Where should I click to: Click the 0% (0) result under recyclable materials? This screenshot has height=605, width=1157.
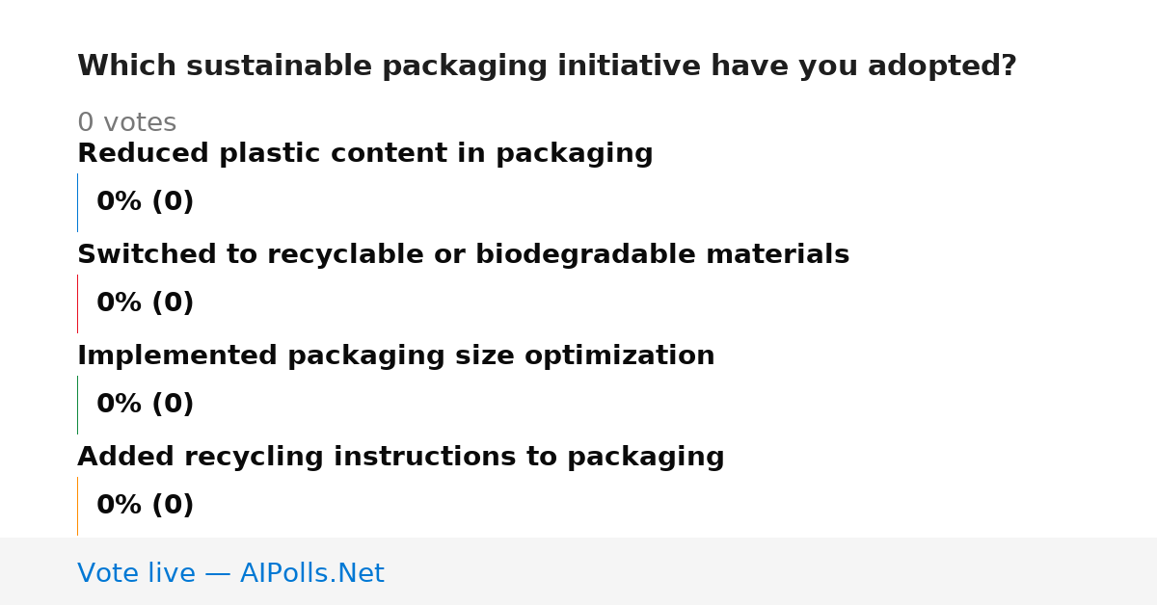(x=145, y=303)
